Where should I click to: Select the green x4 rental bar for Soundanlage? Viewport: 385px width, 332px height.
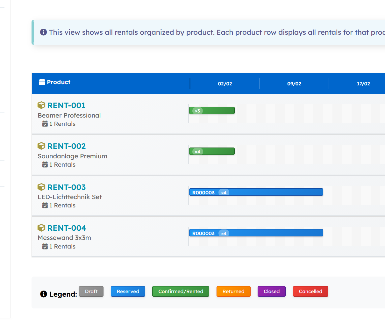click(212, 151)
